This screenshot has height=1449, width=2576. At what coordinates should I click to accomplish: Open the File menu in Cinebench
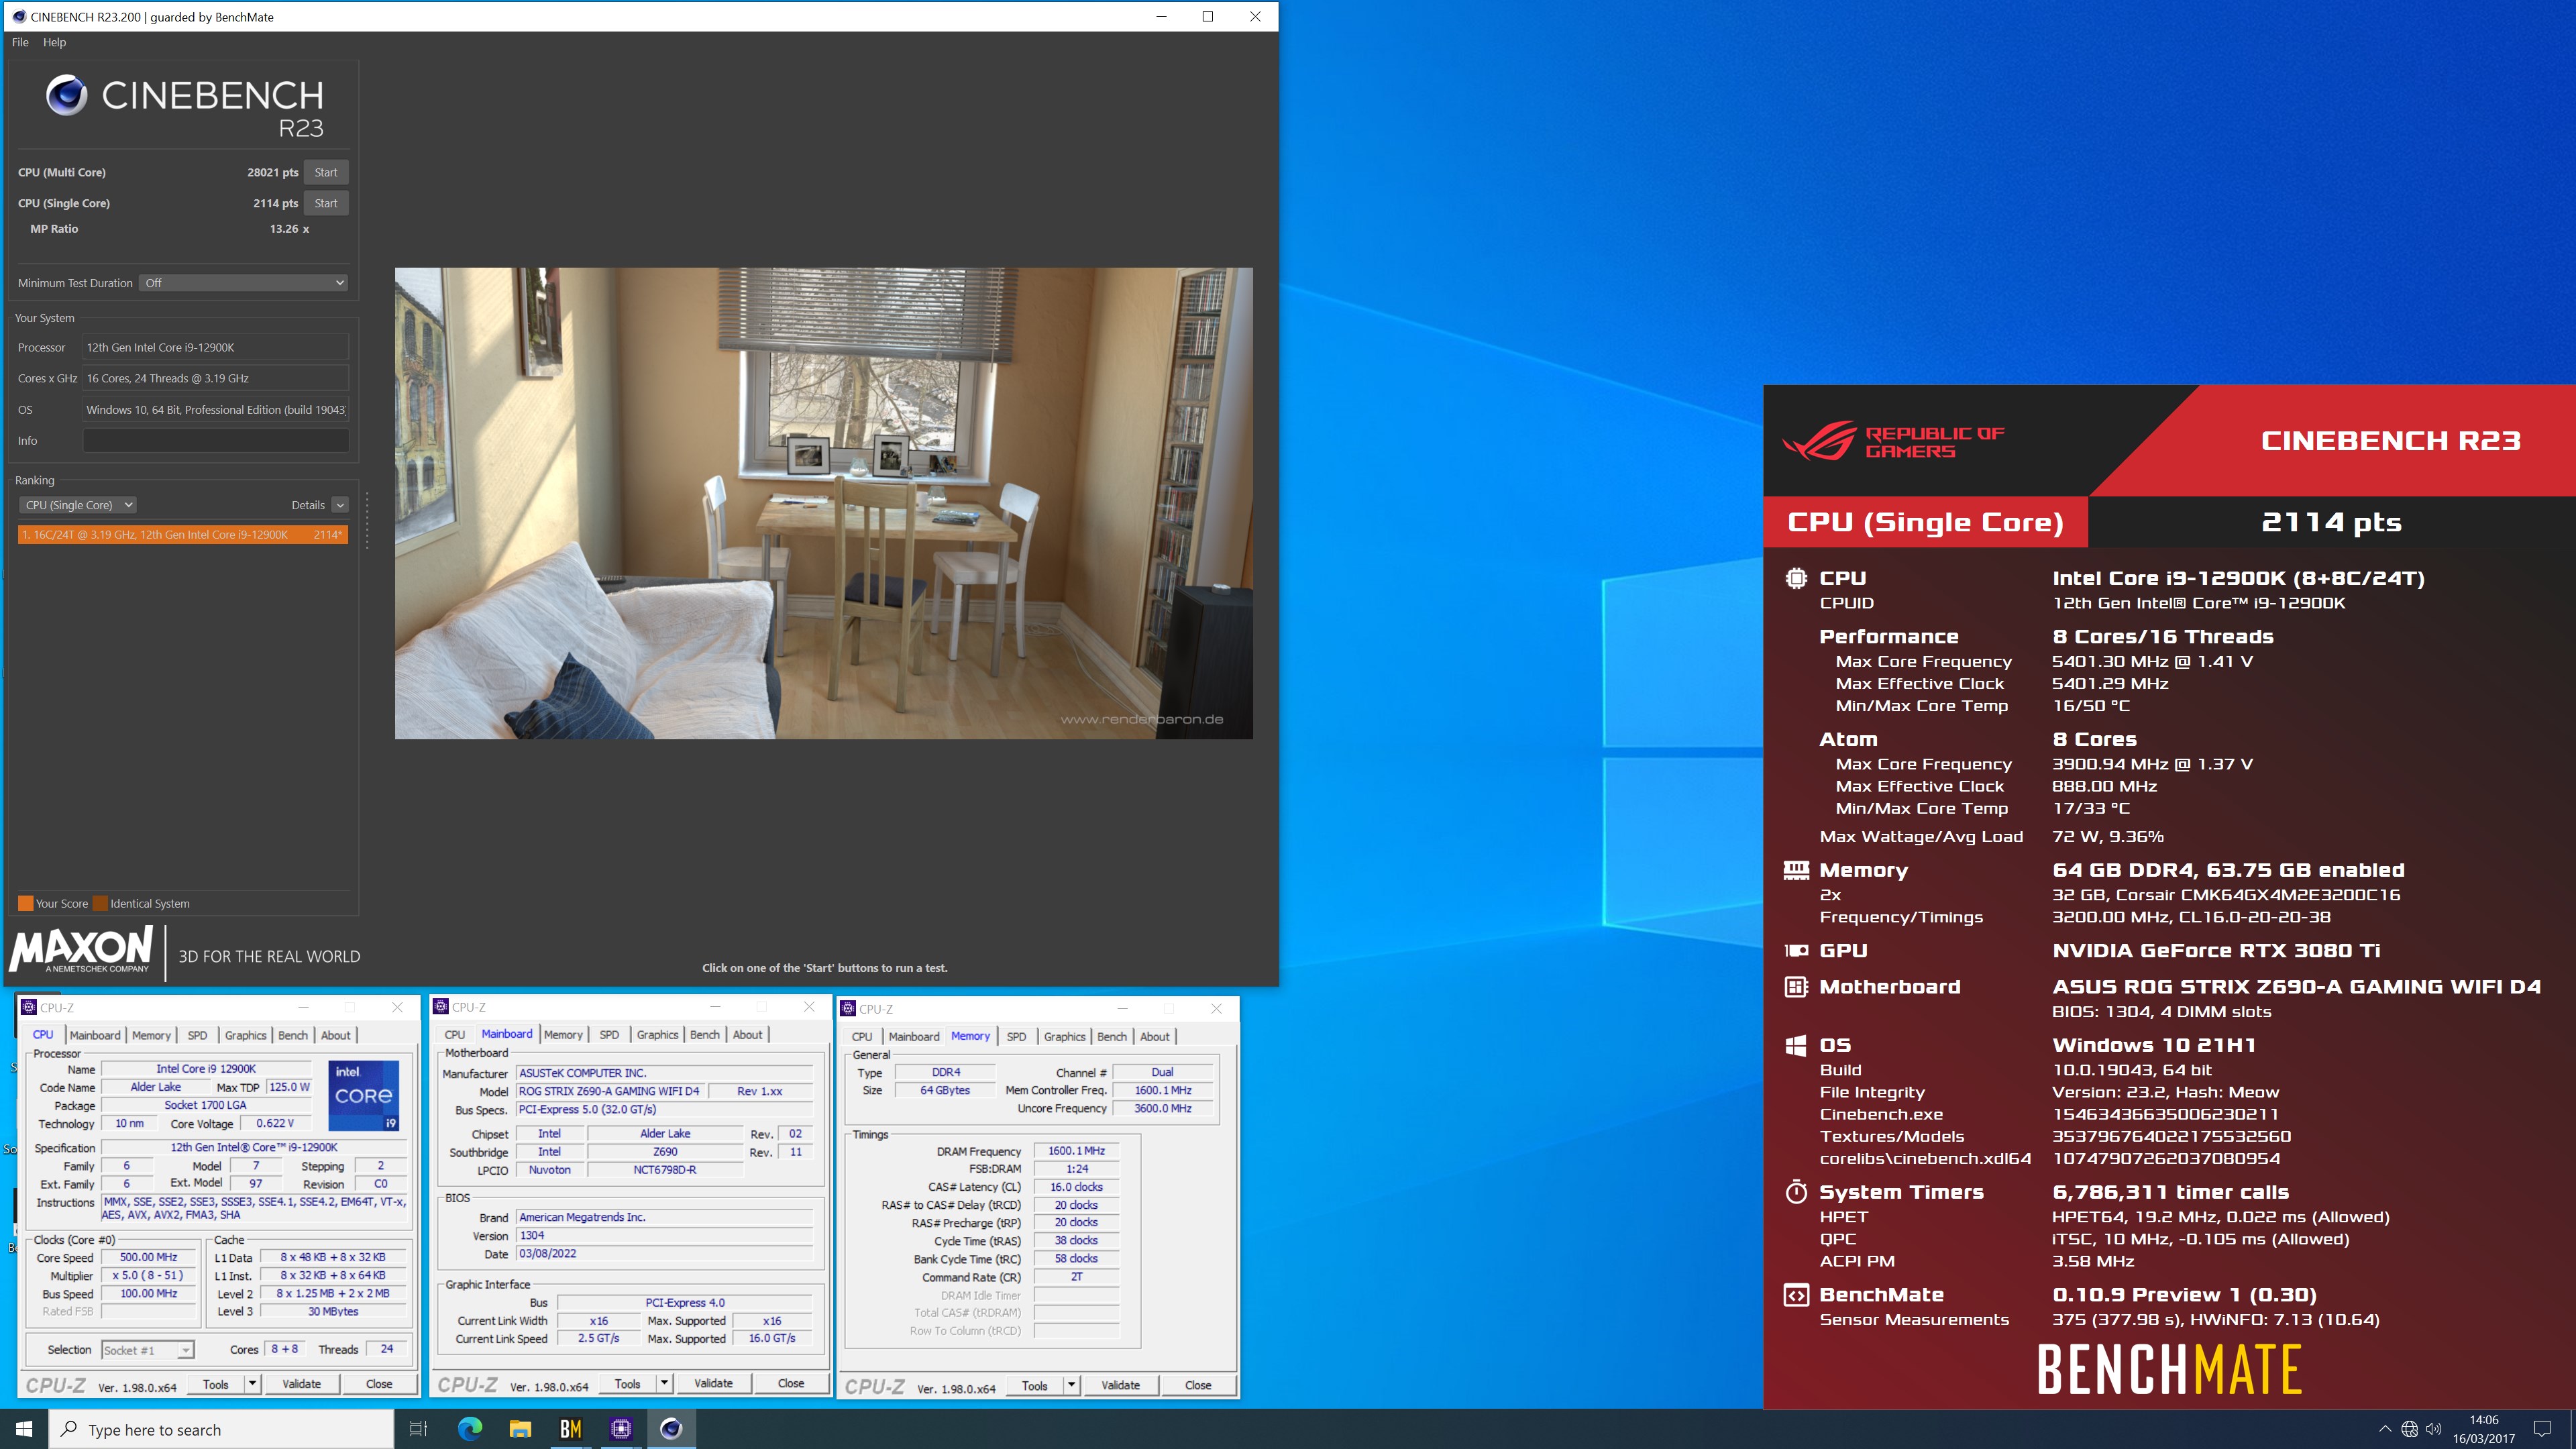[20, 42]
